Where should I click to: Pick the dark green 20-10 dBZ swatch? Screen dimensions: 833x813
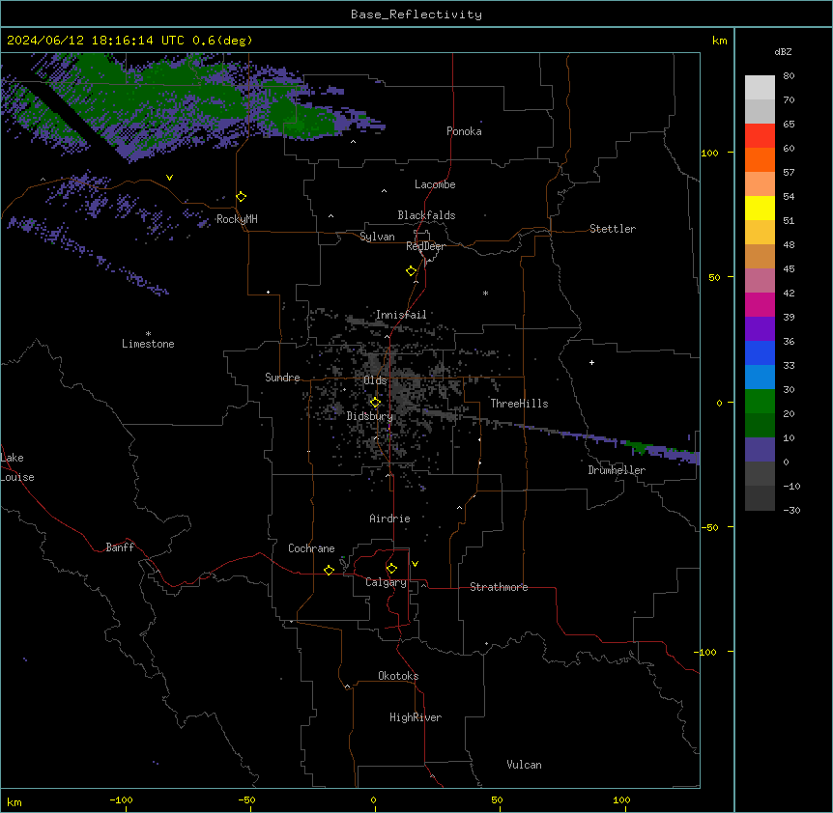[x=760, y=426]
